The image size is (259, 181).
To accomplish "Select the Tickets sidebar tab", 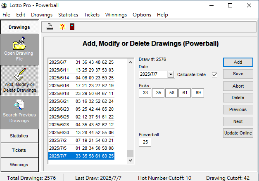I will [19, 150].
